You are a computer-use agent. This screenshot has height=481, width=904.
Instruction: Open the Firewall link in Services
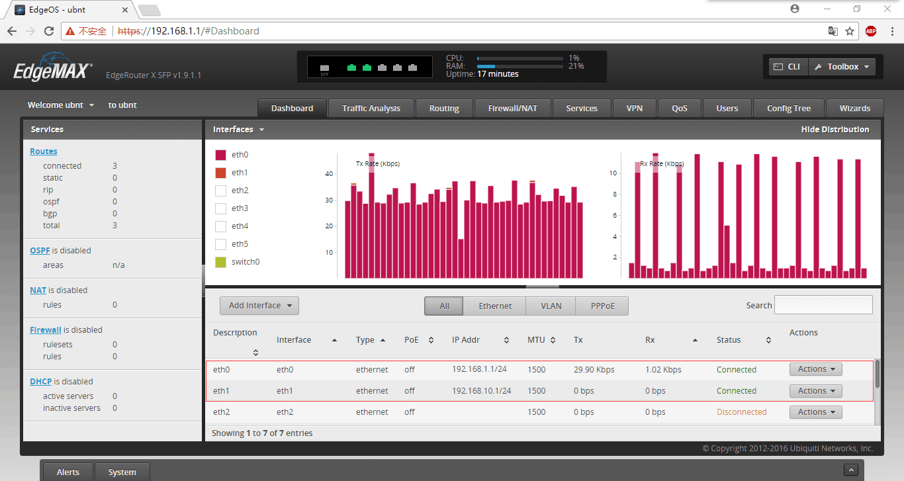[x=46, y=330]
